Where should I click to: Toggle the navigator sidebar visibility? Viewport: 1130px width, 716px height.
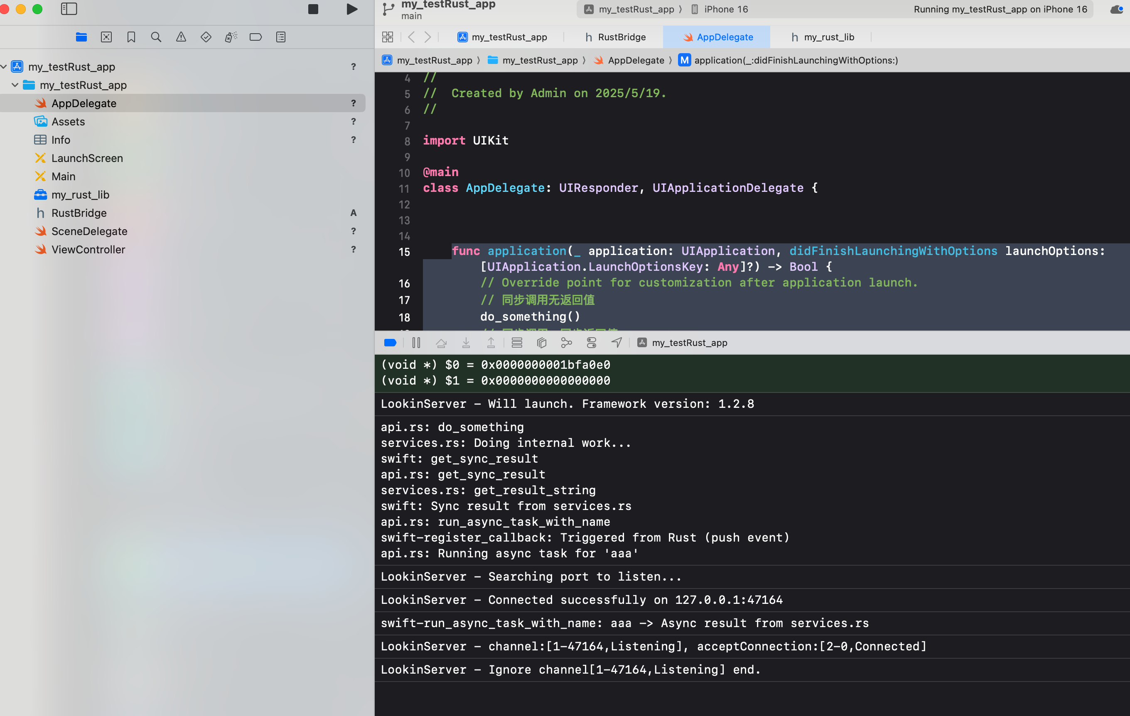(x=69, y=9)
